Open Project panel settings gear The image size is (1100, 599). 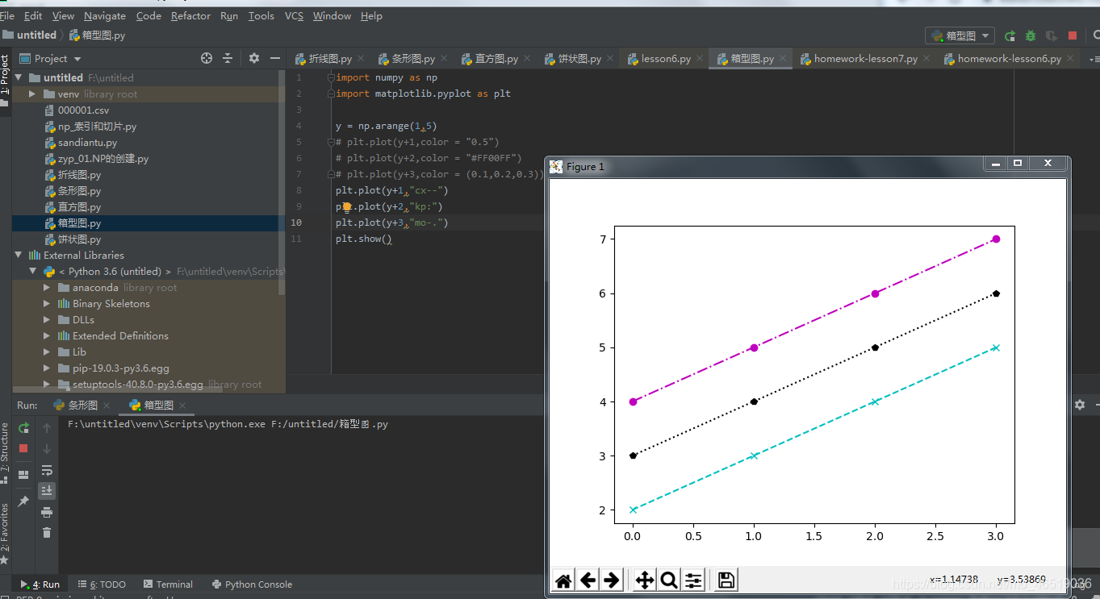[x=254, y=58]
